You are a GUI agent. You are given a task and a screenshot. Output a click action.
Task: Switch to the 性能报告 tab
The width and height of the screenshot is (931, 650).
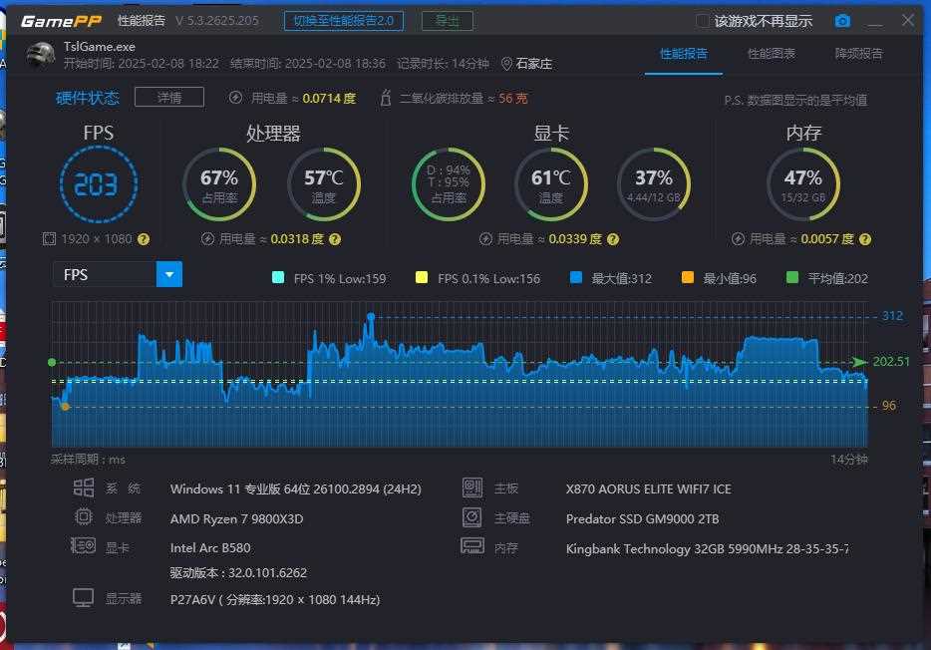pos(684,54)
